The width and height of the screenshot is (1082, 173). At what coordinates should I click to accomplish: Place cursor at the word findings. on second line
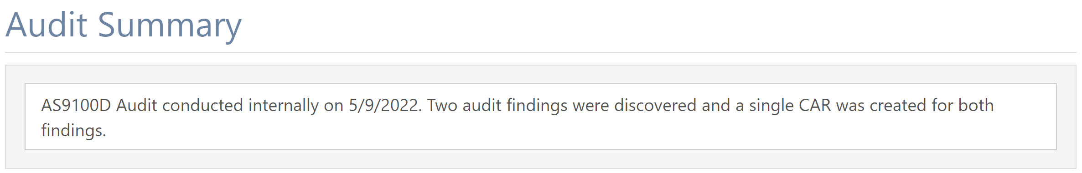tap(73, 131)
